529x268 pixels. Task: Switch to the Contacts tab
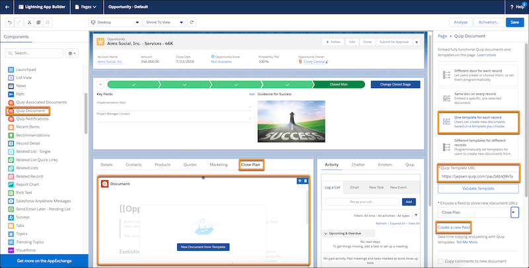(x=134, y=165)
